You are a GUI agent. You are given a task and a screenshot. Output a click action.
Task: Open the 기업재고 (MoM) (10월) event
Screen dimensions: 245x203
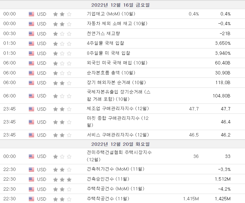[x=111, y=14]
